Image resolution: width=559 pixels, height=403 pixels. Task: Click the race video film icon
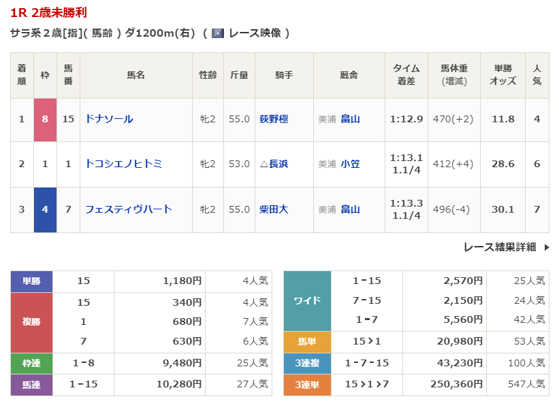coord(218,33)
